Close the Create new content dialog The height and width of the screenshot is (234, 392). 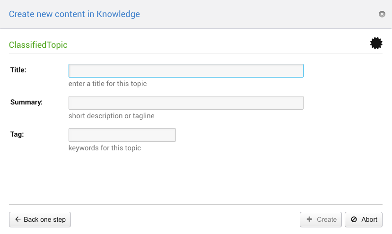[x=382, y=14]
